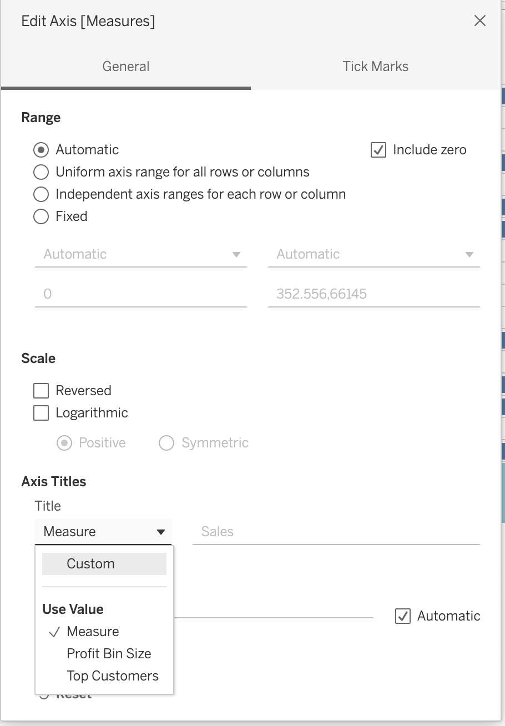Screen dimensions: 505x726
Task: Open the Measure title dropdown
Action: 103,531
